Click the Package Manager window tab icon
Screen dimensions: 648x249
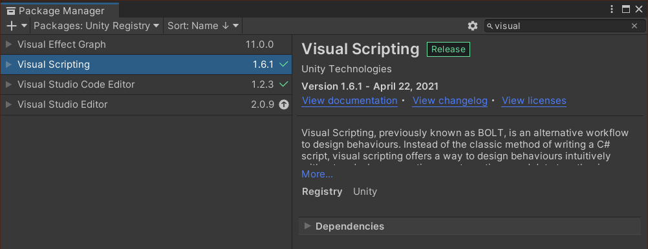pos(11,11)
